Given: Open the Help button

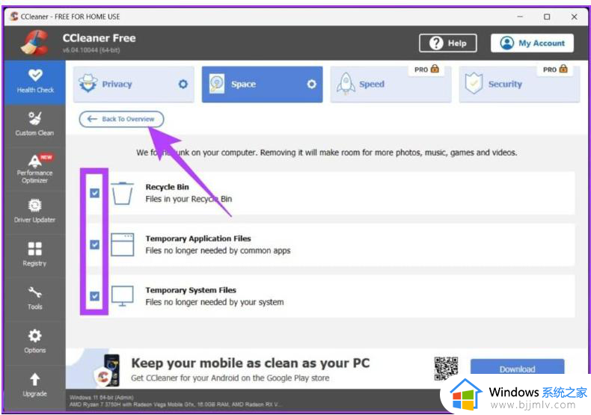Looking at the screenshot, I should tap(448, 43).
